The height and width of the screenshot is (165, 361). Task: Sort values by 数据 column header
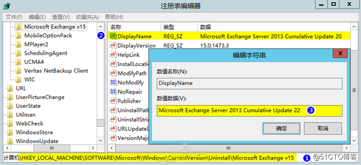274,27
